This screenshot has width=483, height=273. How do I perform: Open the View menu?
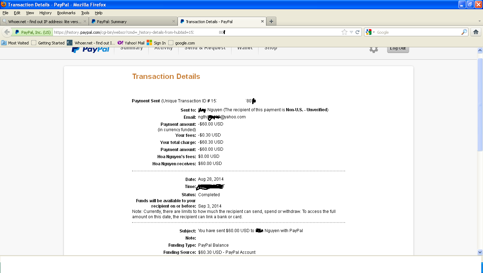30,13
